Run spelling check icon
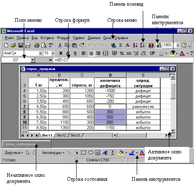 [51, 45]
